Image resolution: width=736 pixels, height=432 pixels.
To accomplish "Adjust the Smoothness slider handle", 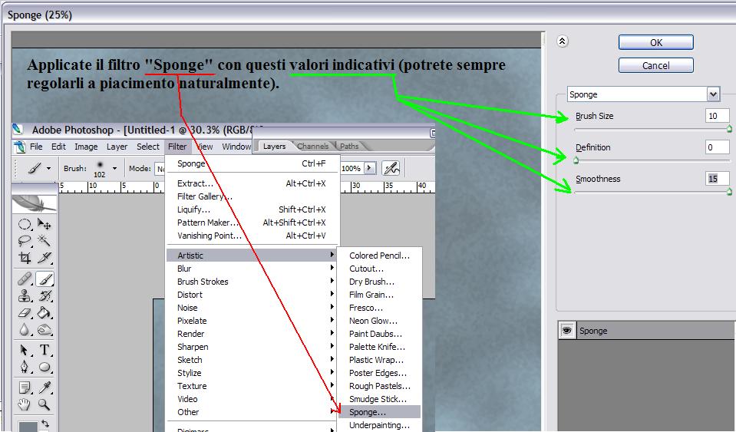I will tap(729, 191).
